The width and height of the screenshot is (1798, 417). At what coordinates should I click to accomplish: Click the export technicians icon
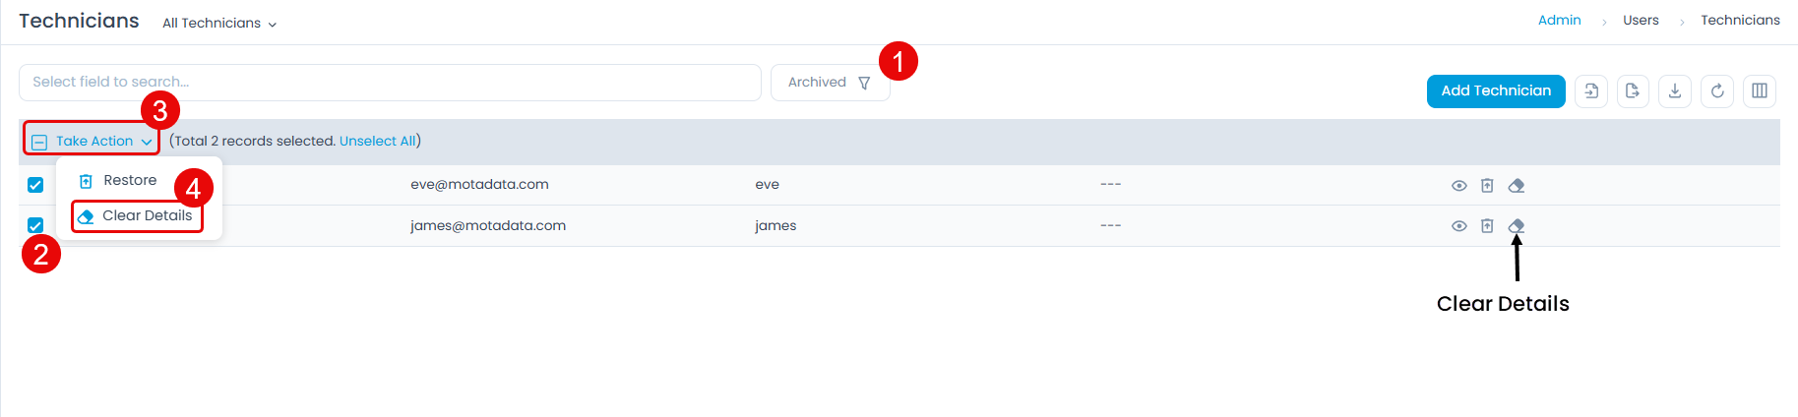pos(1633,91)
